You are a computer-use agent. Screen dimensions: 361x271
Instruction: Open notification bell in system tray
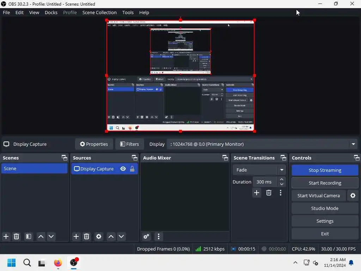coord(351,263)
